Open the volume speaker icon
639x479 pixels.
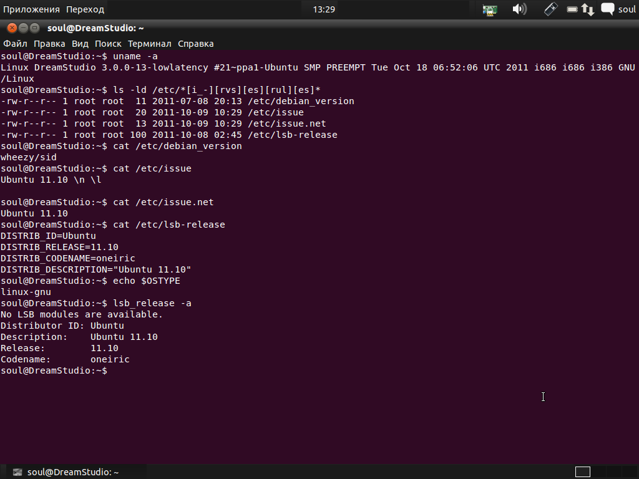click(519, 9)
